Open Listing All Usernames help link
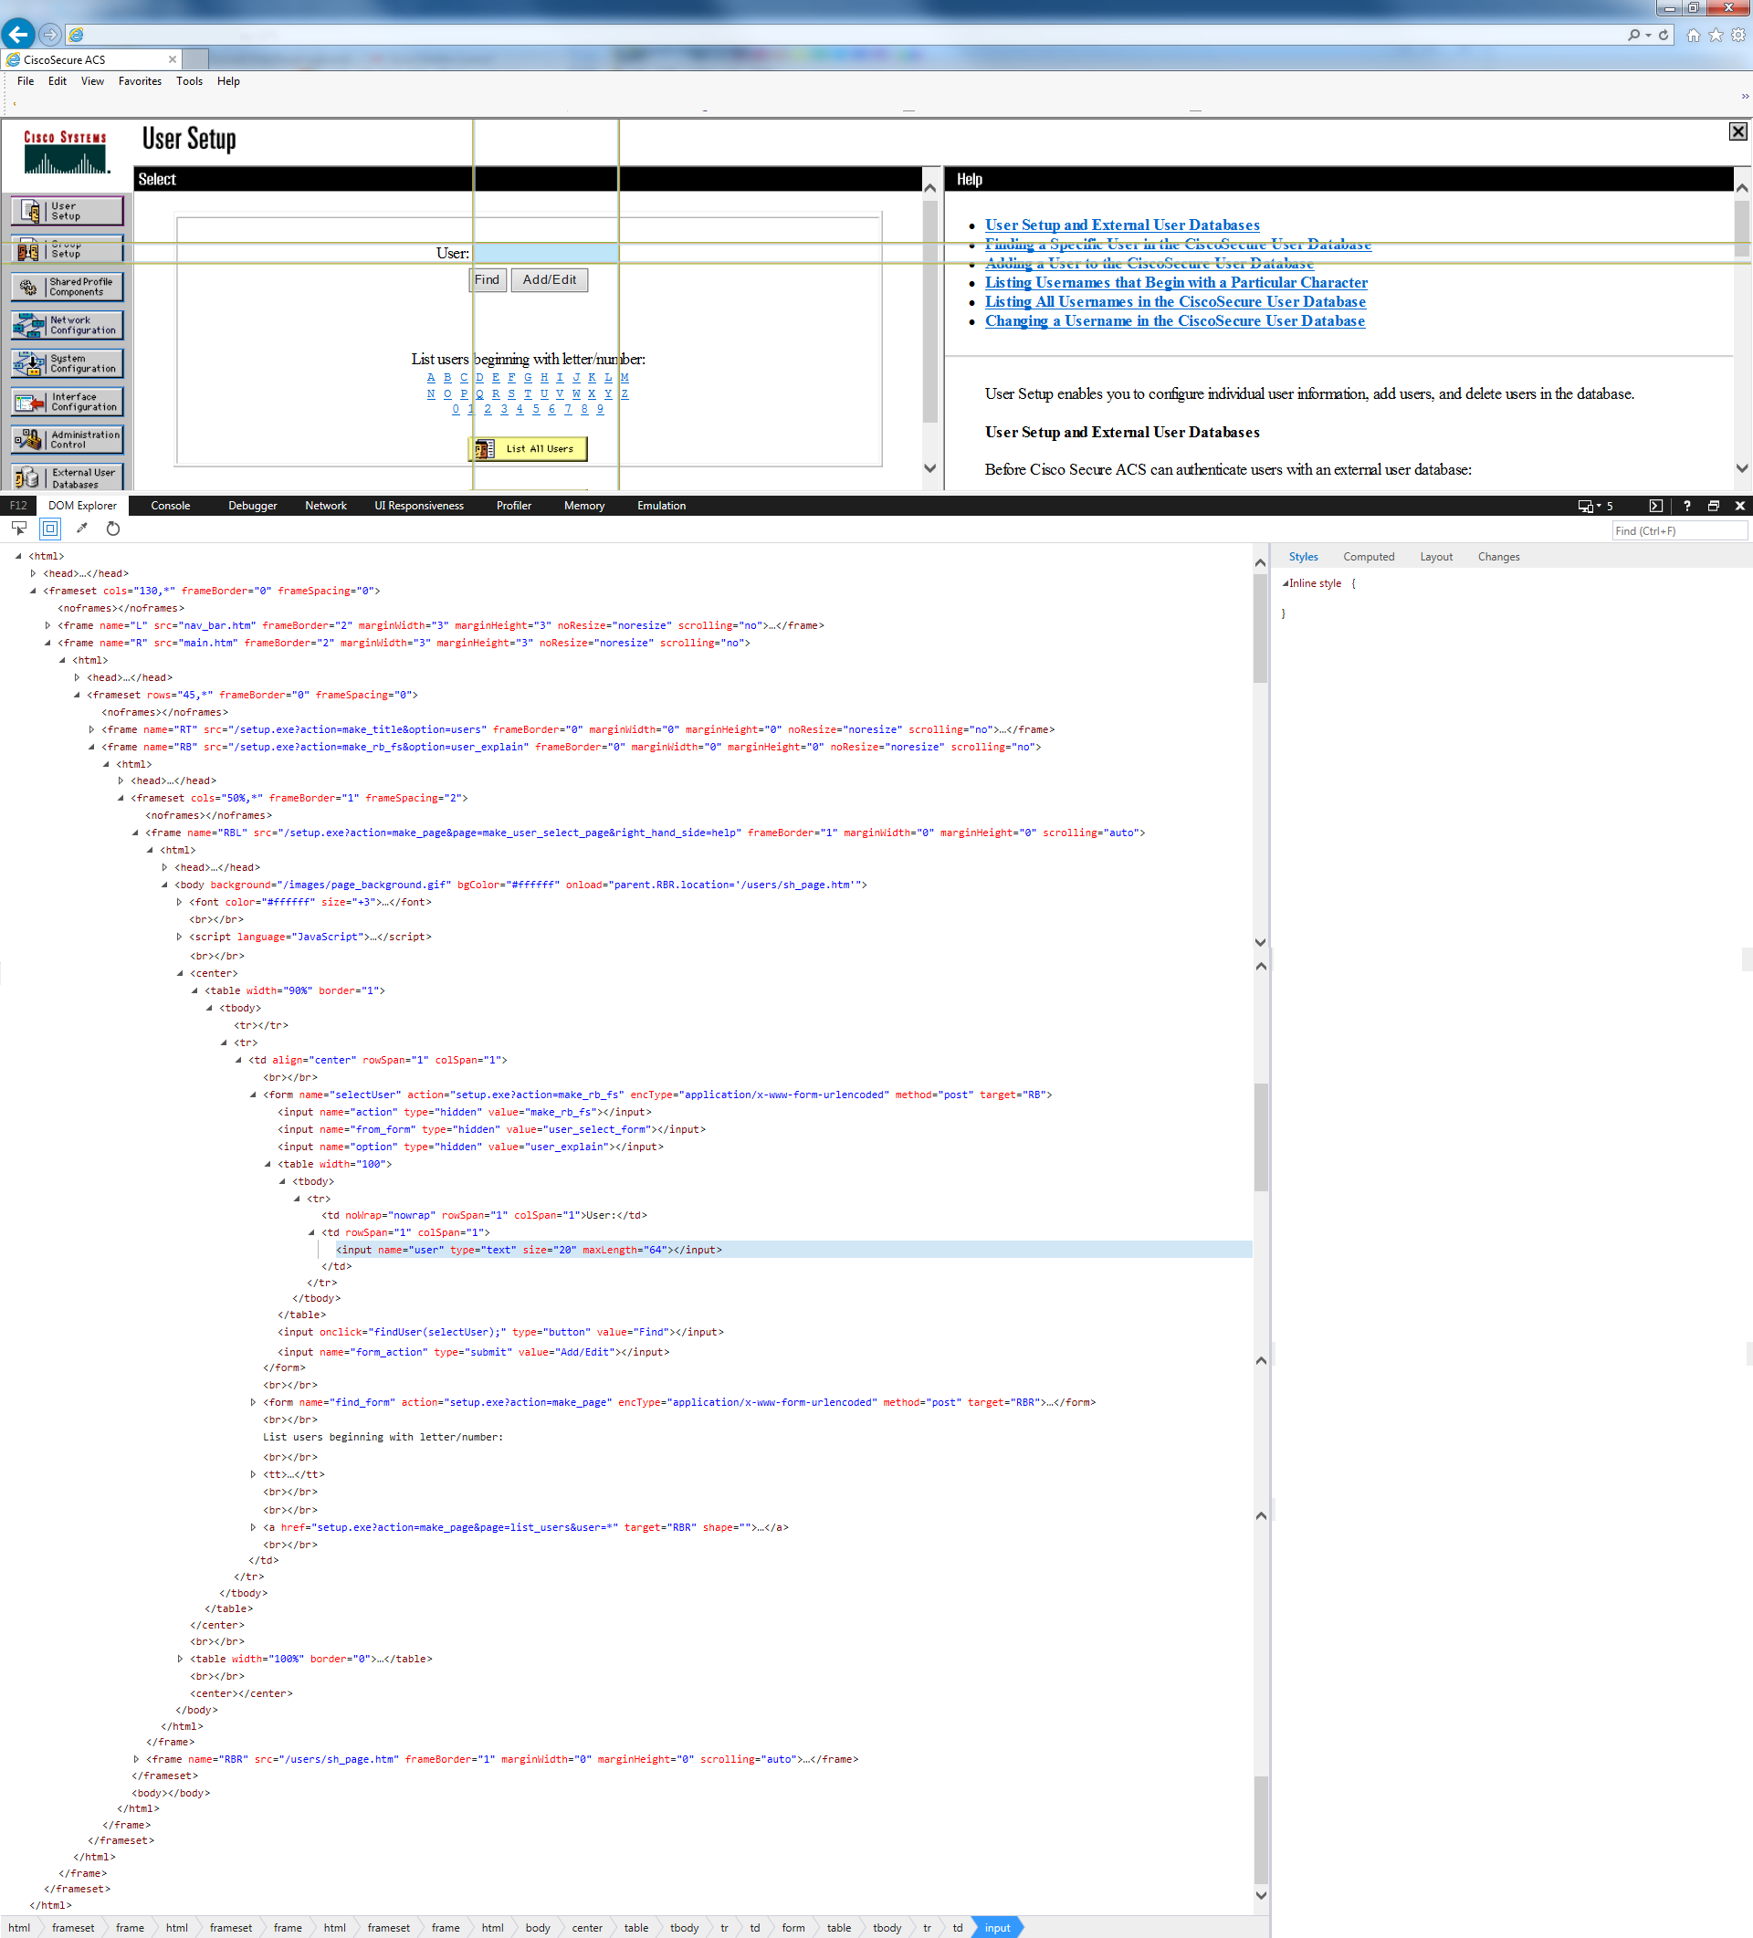The height and width of the screenshot is (1938, 1753). pos(1175,302)
